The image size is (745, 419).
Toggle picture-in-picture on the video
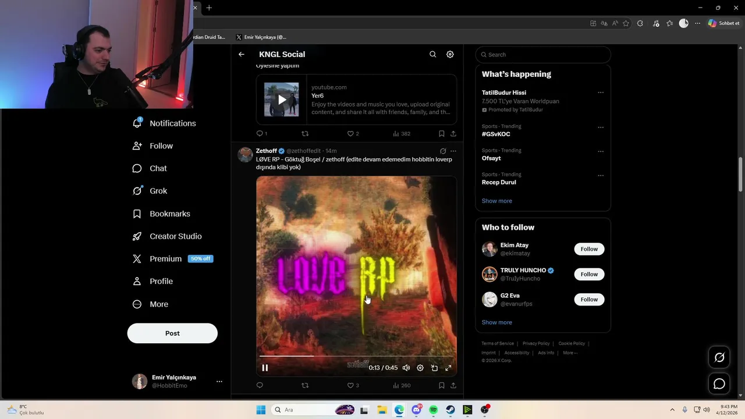pyautogui.click(x=434, y=368)
